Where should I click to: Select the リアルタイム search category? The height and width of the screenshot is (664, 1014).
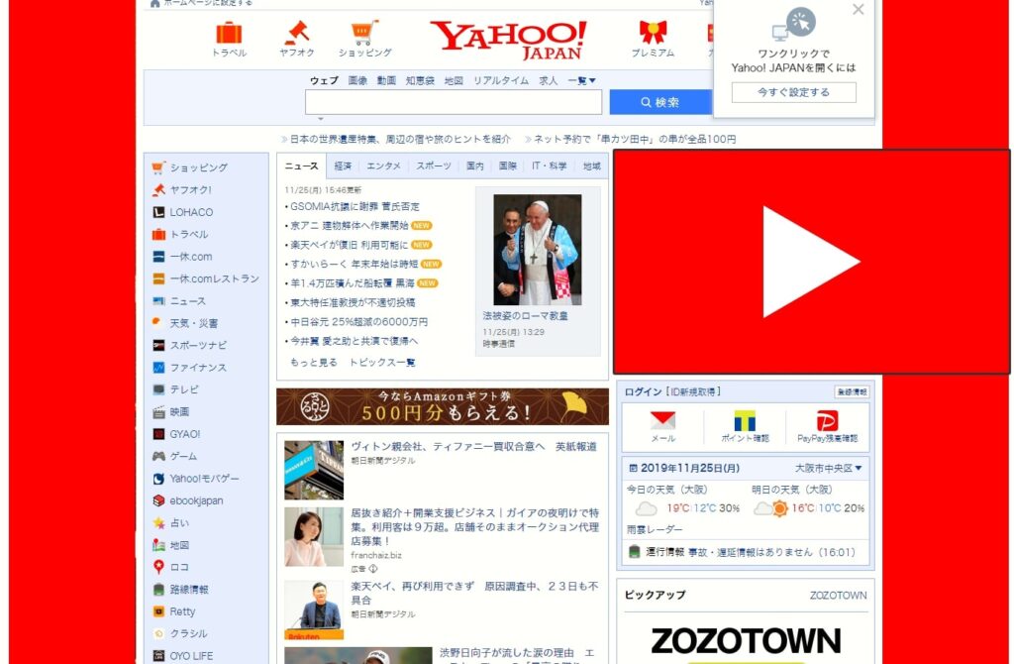click(501, 81)
